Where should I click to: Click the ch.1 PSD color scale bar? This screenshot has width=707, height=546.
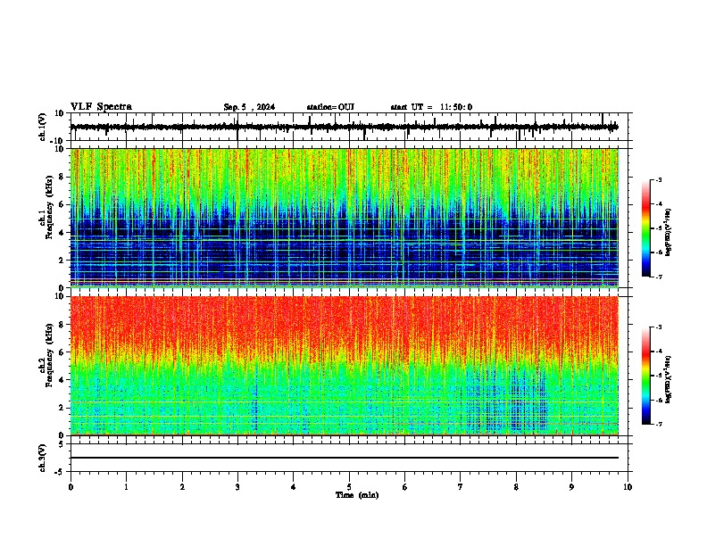pos(646,228)
